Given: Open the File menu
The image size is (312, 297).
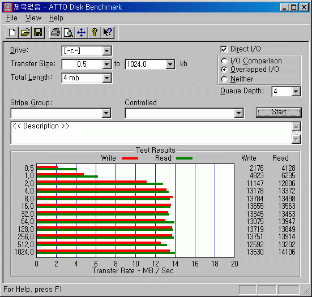Looking at the screenshot, I should 12,18.
